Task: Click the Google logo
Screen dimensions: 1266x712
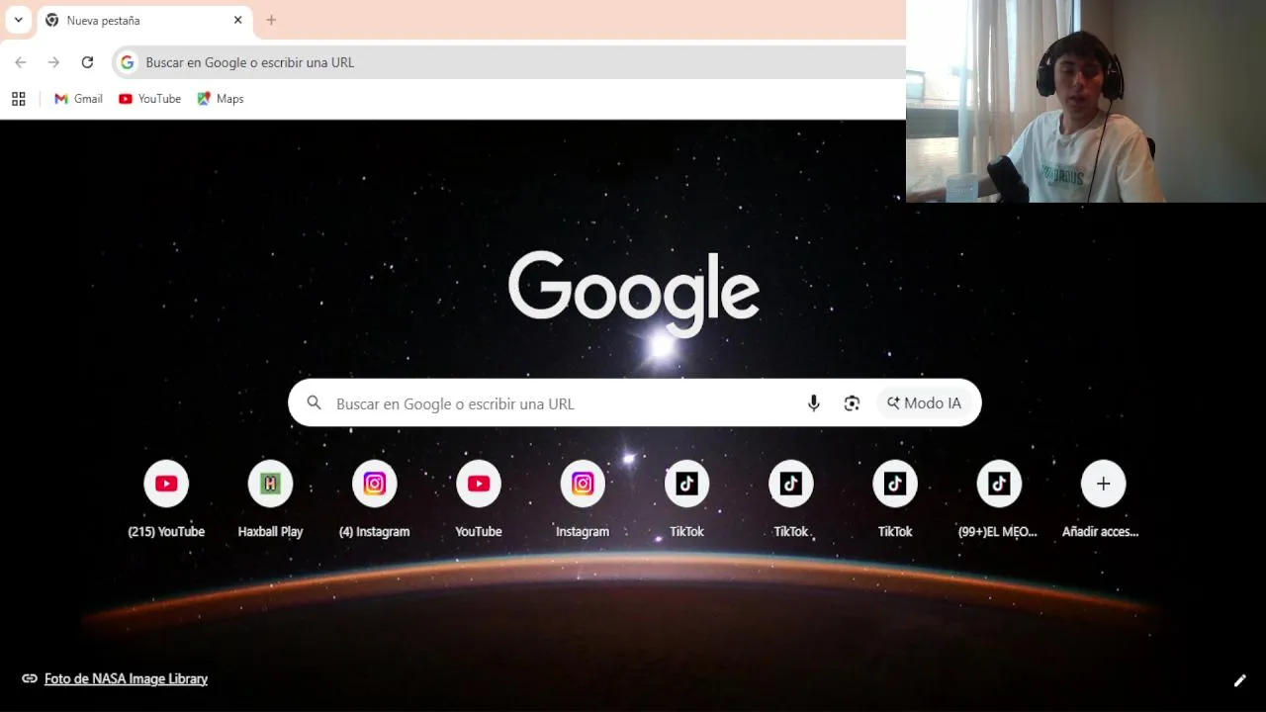Action: pos(634,293)
